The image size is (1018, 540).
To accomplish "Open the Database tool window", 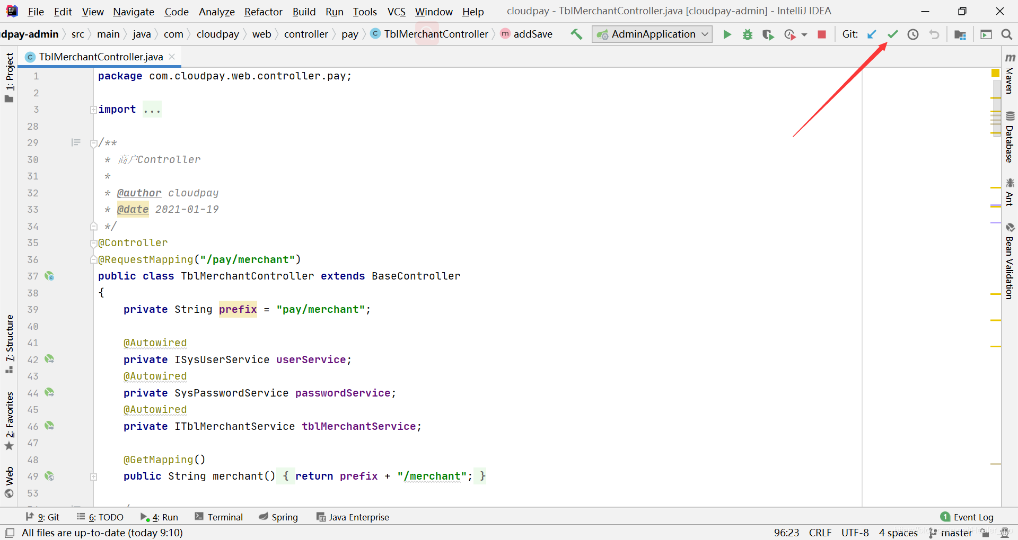I will point(1010,137).
